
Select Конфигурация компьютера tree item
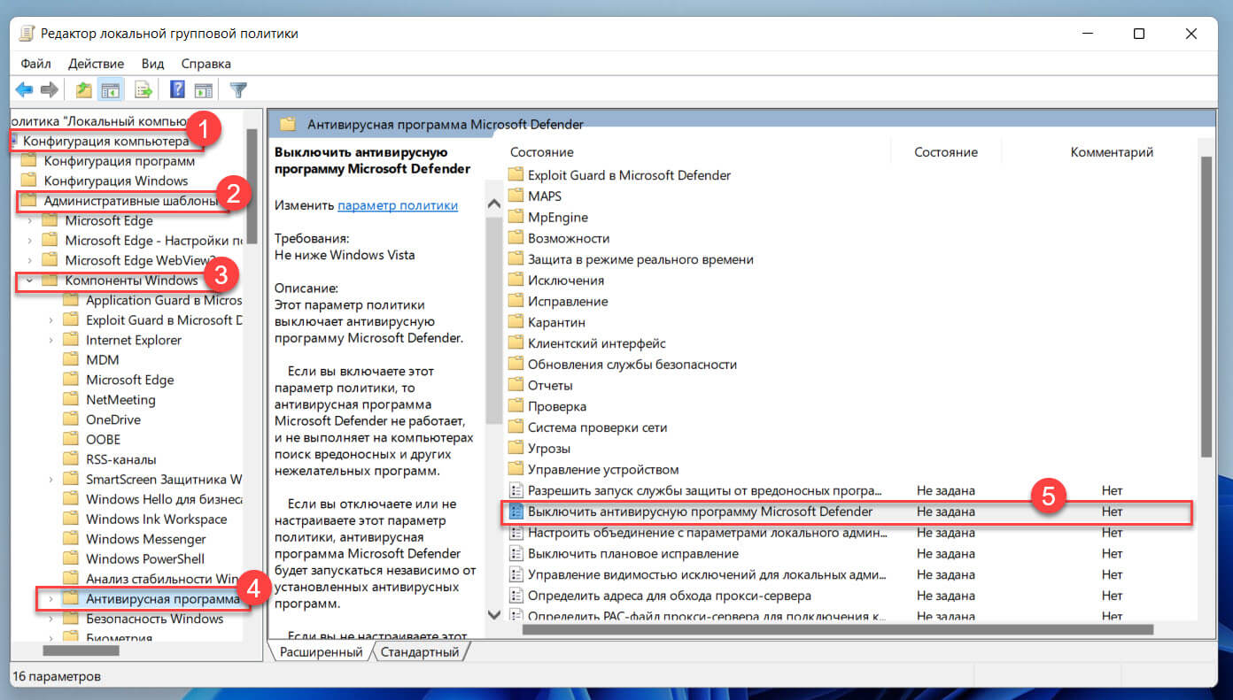pyautogui.click(x=105, y=141)
